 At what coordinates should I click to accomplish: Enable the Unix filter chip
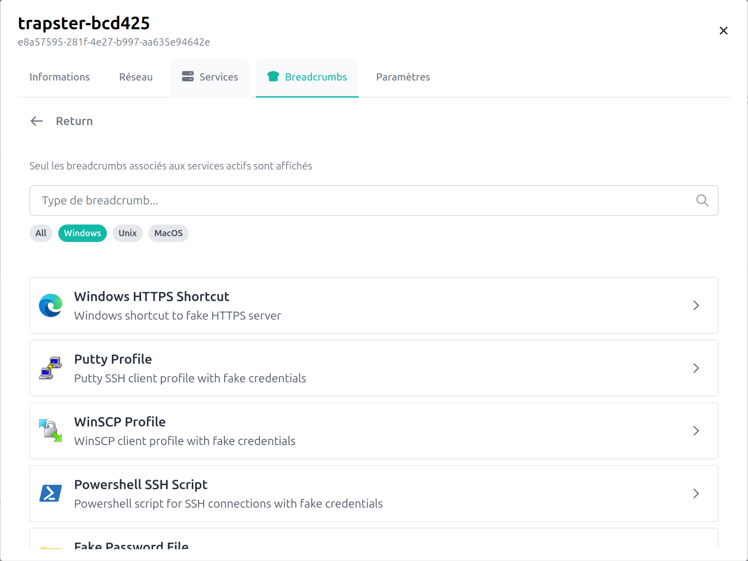point(127,233)
